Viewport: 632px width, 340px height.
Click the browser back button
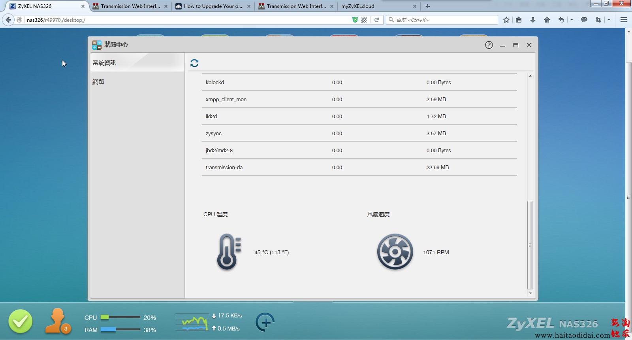coord(9,20)
